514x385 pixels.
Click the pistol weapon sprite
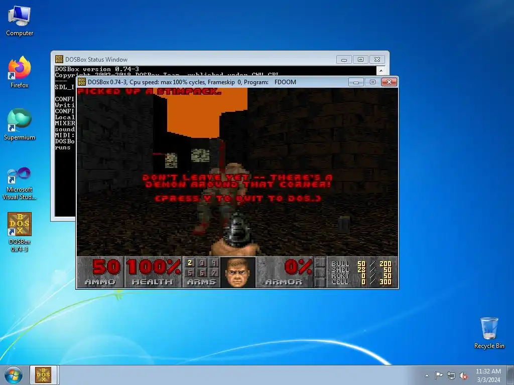[235, 234]
